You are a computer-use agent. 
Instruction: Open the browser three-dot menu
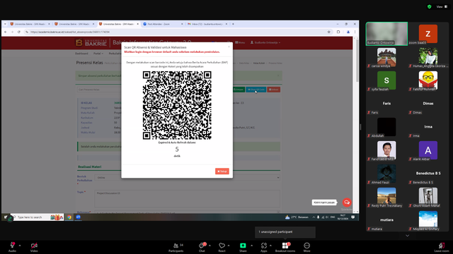tap(355, 32)
